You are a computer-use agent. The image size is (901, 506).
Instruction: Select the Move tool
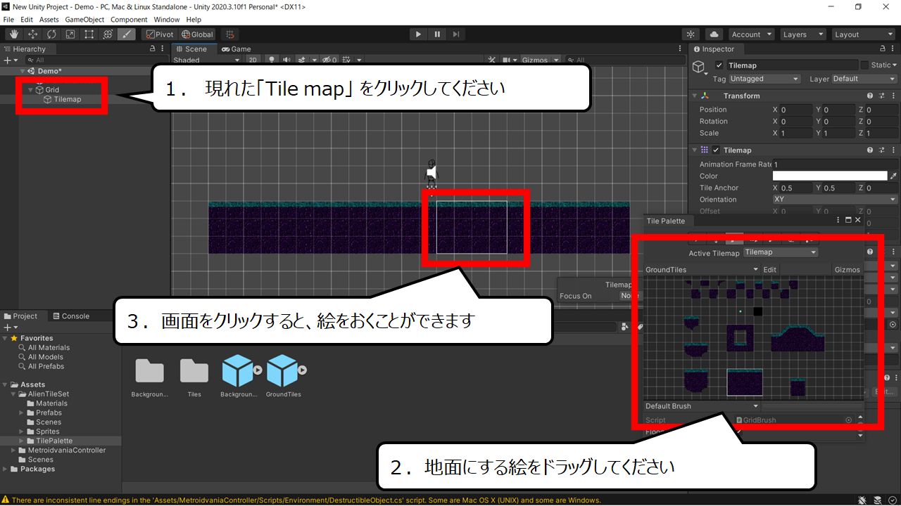click(x=33, y=34)
